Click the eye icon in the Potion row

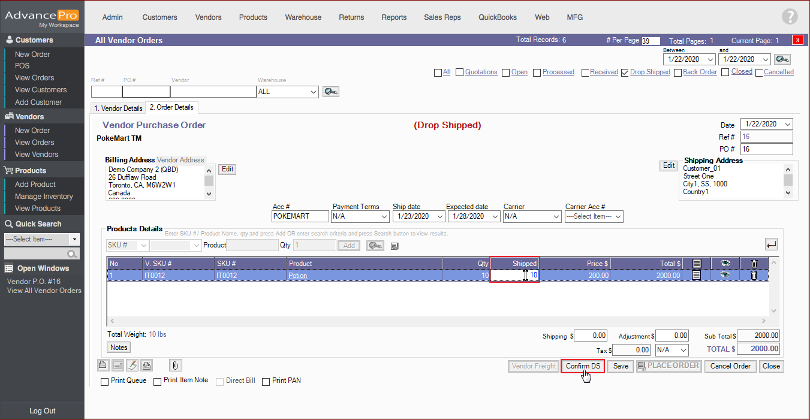[x=725, y=276]
